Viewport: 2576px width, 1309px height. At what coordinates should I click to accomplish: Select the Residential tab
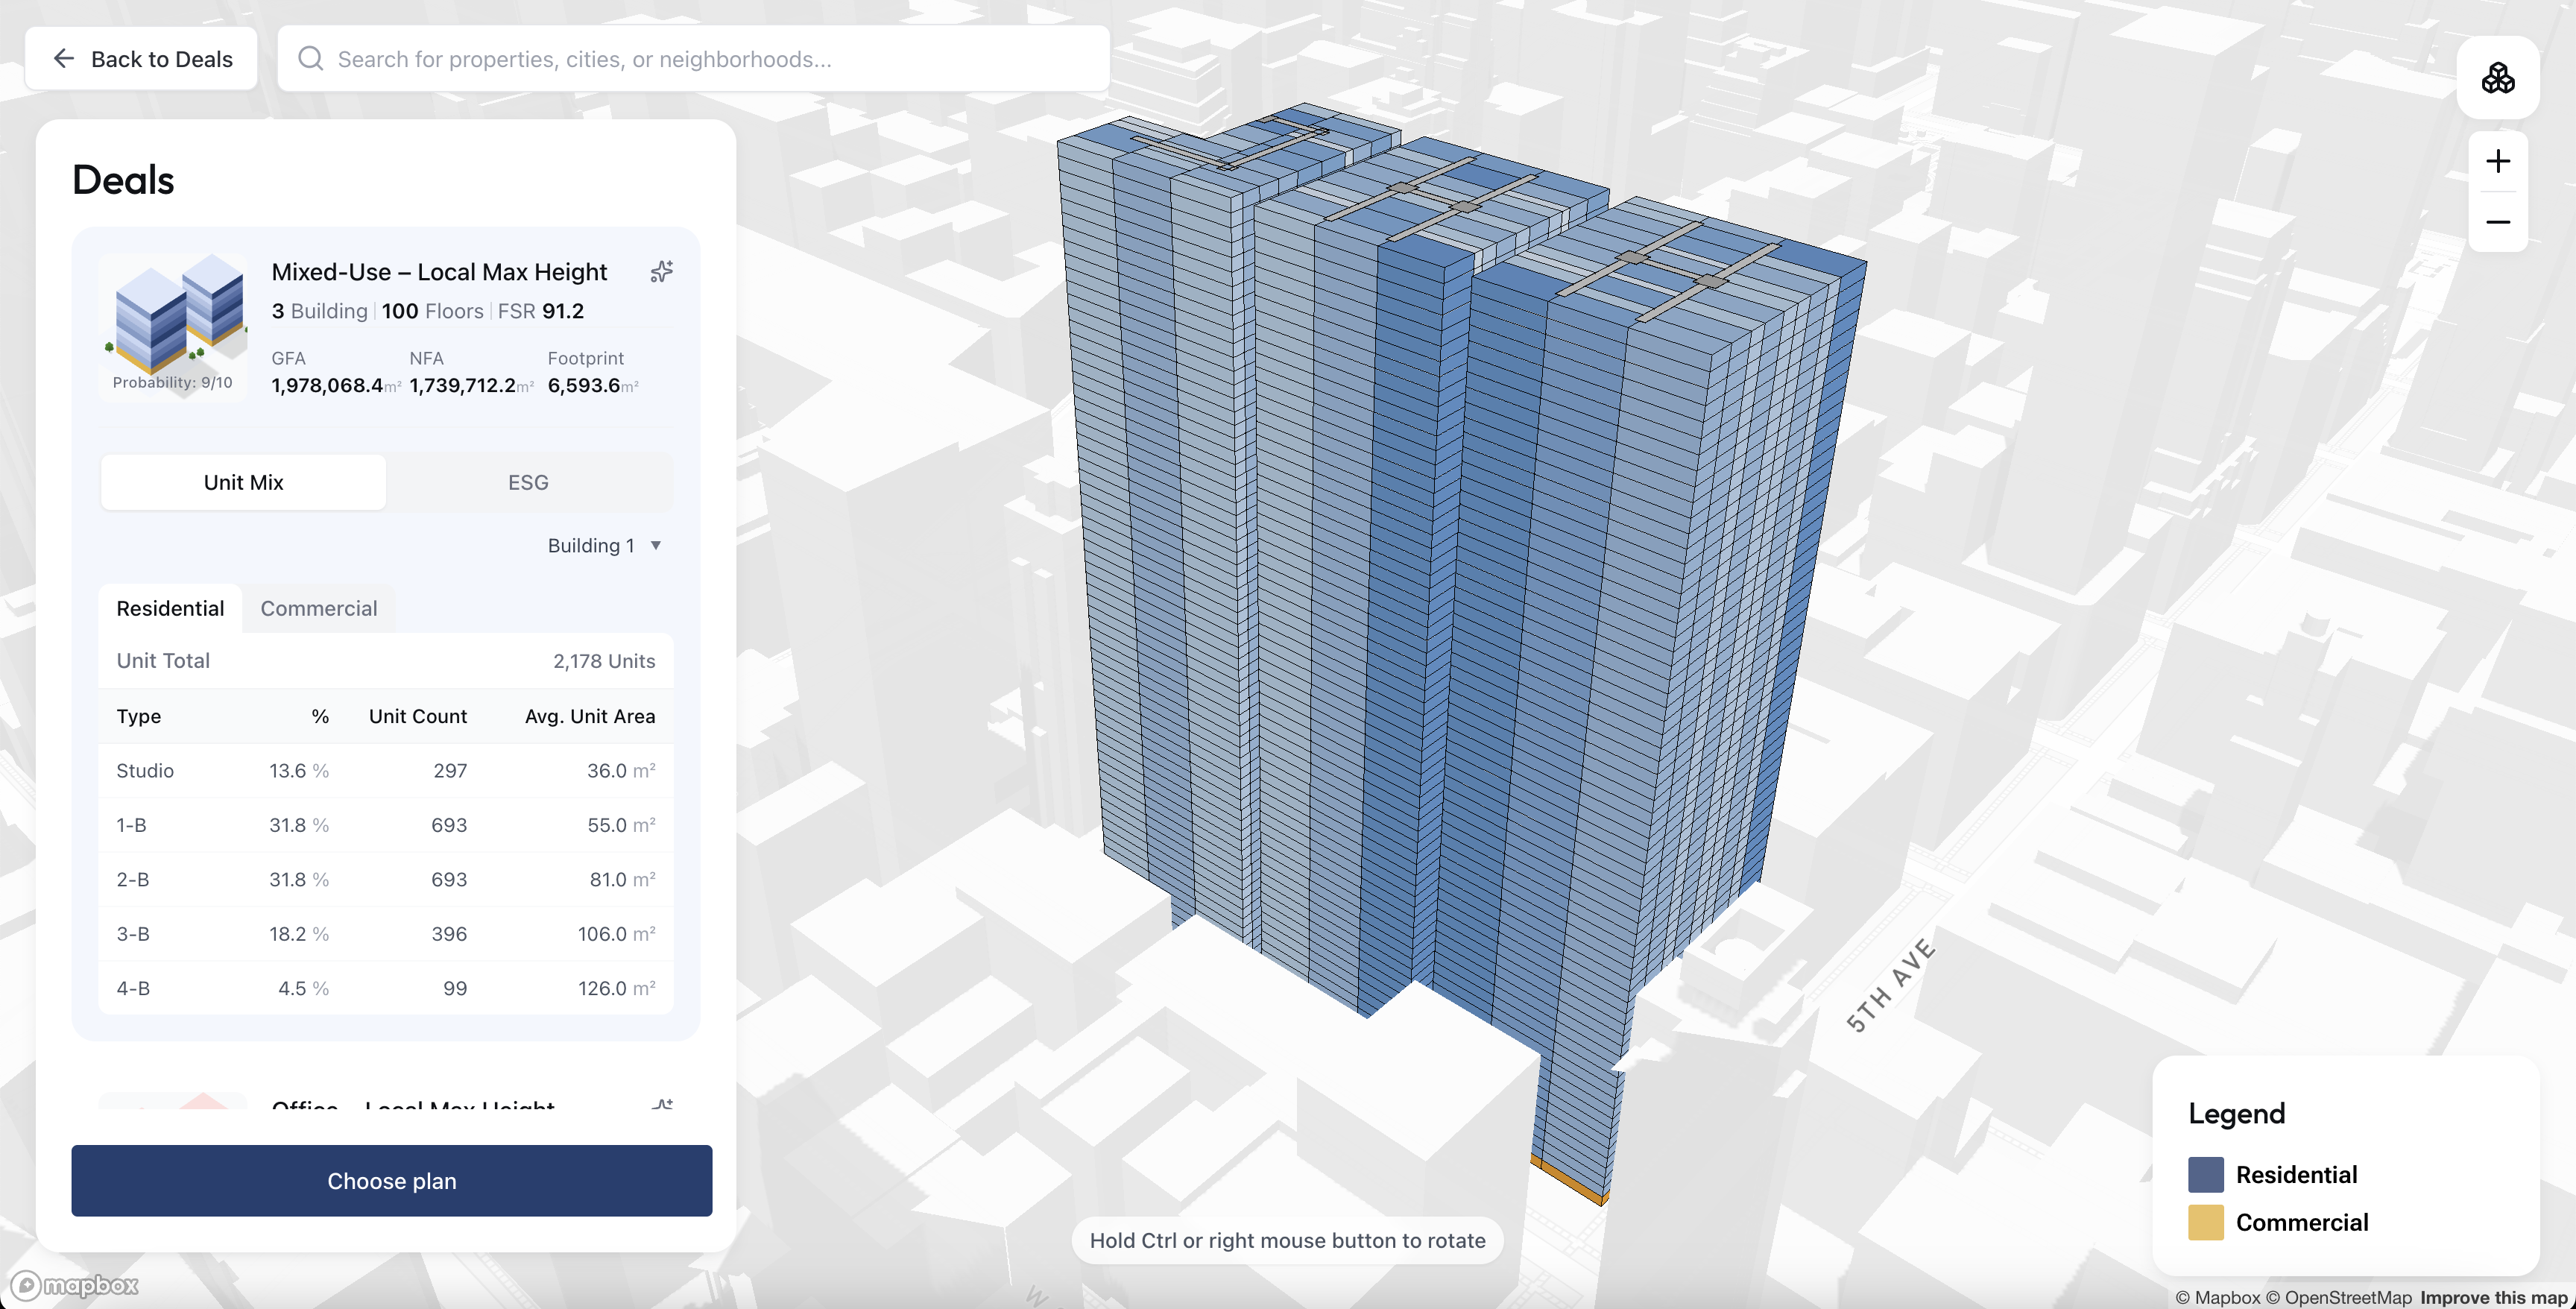(x=170, y=609)
